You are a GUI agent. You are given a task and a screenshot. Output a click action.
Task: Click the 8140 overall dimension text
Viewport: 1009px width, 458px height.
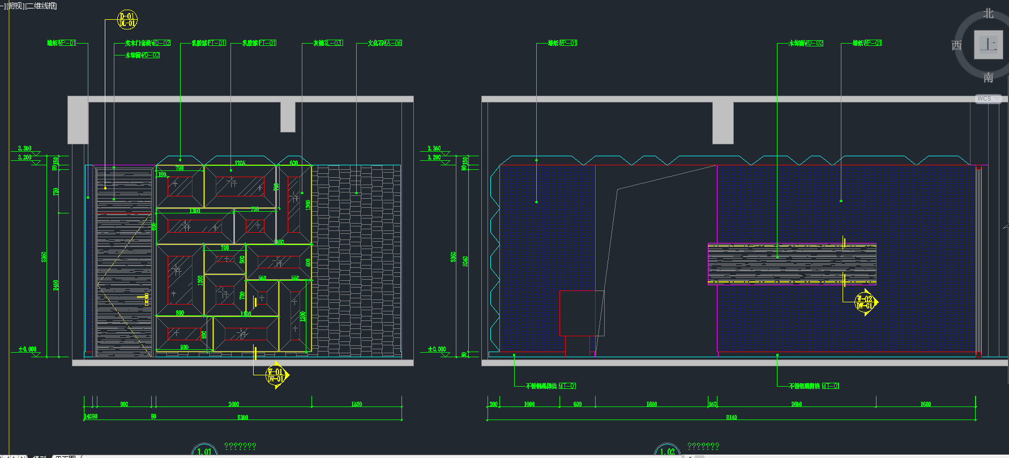(x=731, y=417)
